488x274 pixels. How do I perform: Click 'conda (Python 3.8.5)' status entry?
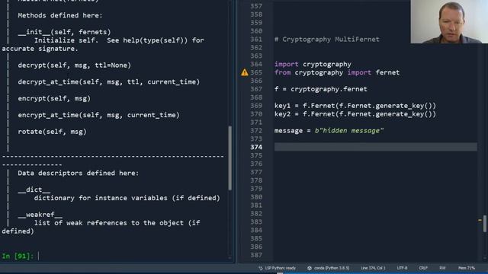332,268
